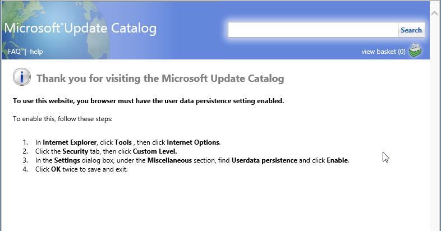Focus the catalog search text box
Image resolution: width=441 pixels, height=231 pixels.
coord(313,30)
